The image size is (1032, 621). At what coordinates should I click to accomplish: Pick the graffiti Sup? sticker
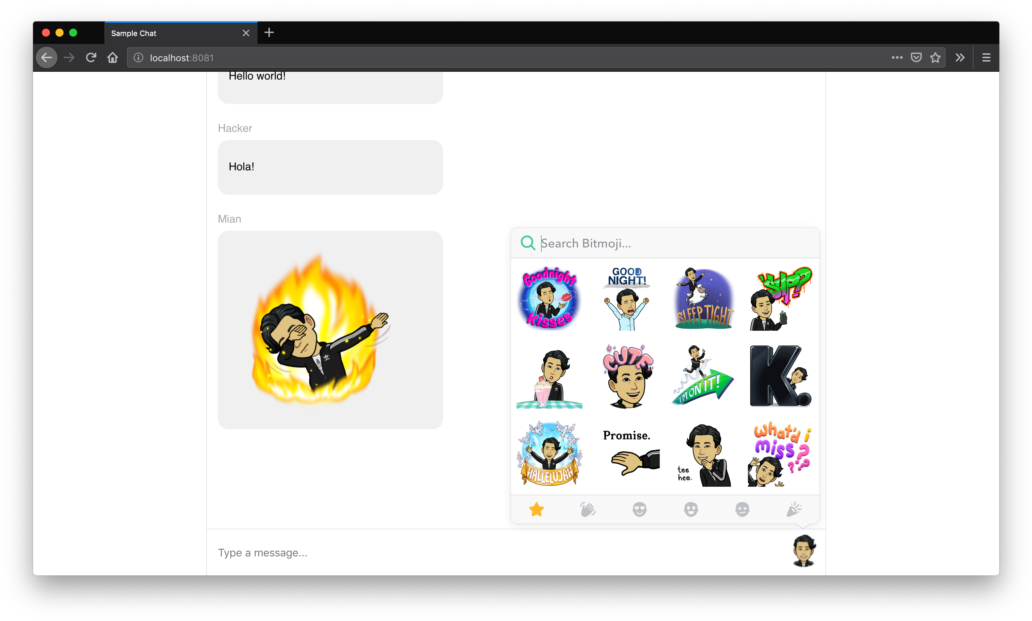[x=781, y=298]
